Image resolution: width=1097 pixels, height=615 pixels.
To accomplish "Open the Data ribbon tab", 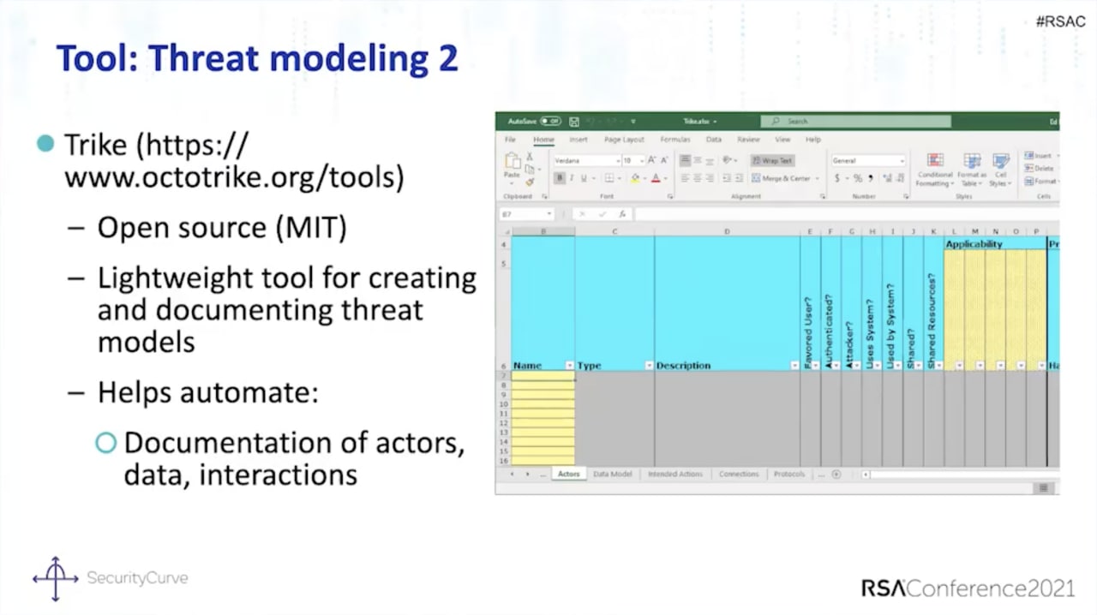I will [x=714, y=140].
